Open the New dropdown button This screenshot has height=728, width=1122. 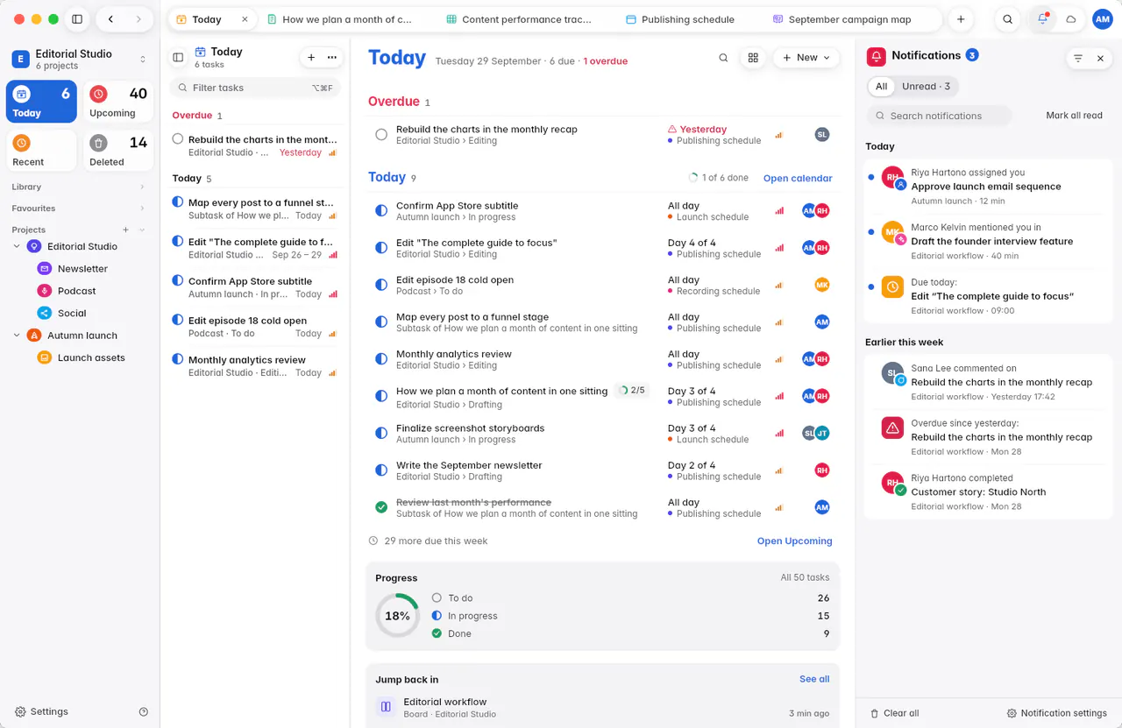(x=806, y=58)
